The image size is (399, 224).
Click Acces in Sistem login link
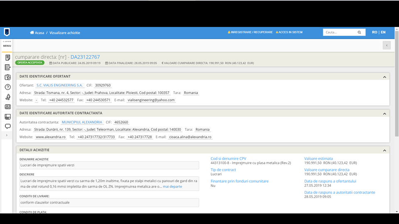pos(289,32)
